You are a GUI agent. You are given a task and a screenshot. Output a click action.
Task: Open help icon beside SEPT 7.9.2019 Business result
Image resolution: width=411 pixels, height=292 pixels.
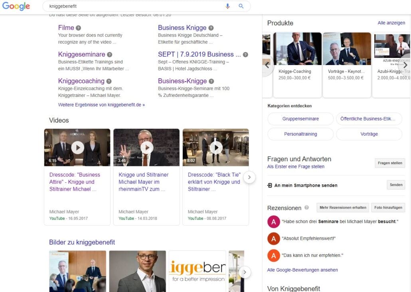[245, 55]
